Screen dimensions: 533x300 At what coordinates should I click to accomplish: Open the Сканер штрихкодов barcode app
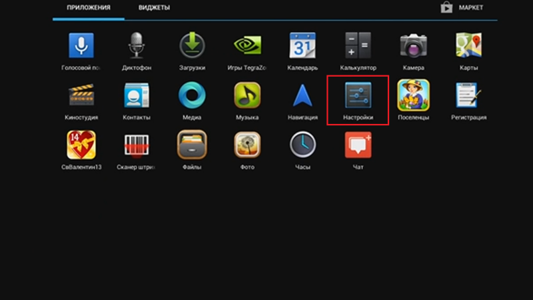pyautogui.click(x=136, y=145)
